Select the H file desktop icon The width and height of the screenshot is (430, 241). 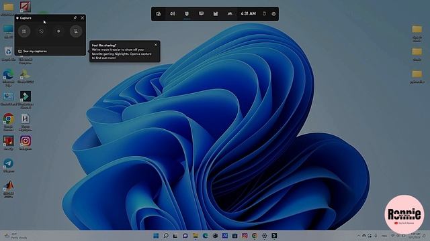point(26,122)
